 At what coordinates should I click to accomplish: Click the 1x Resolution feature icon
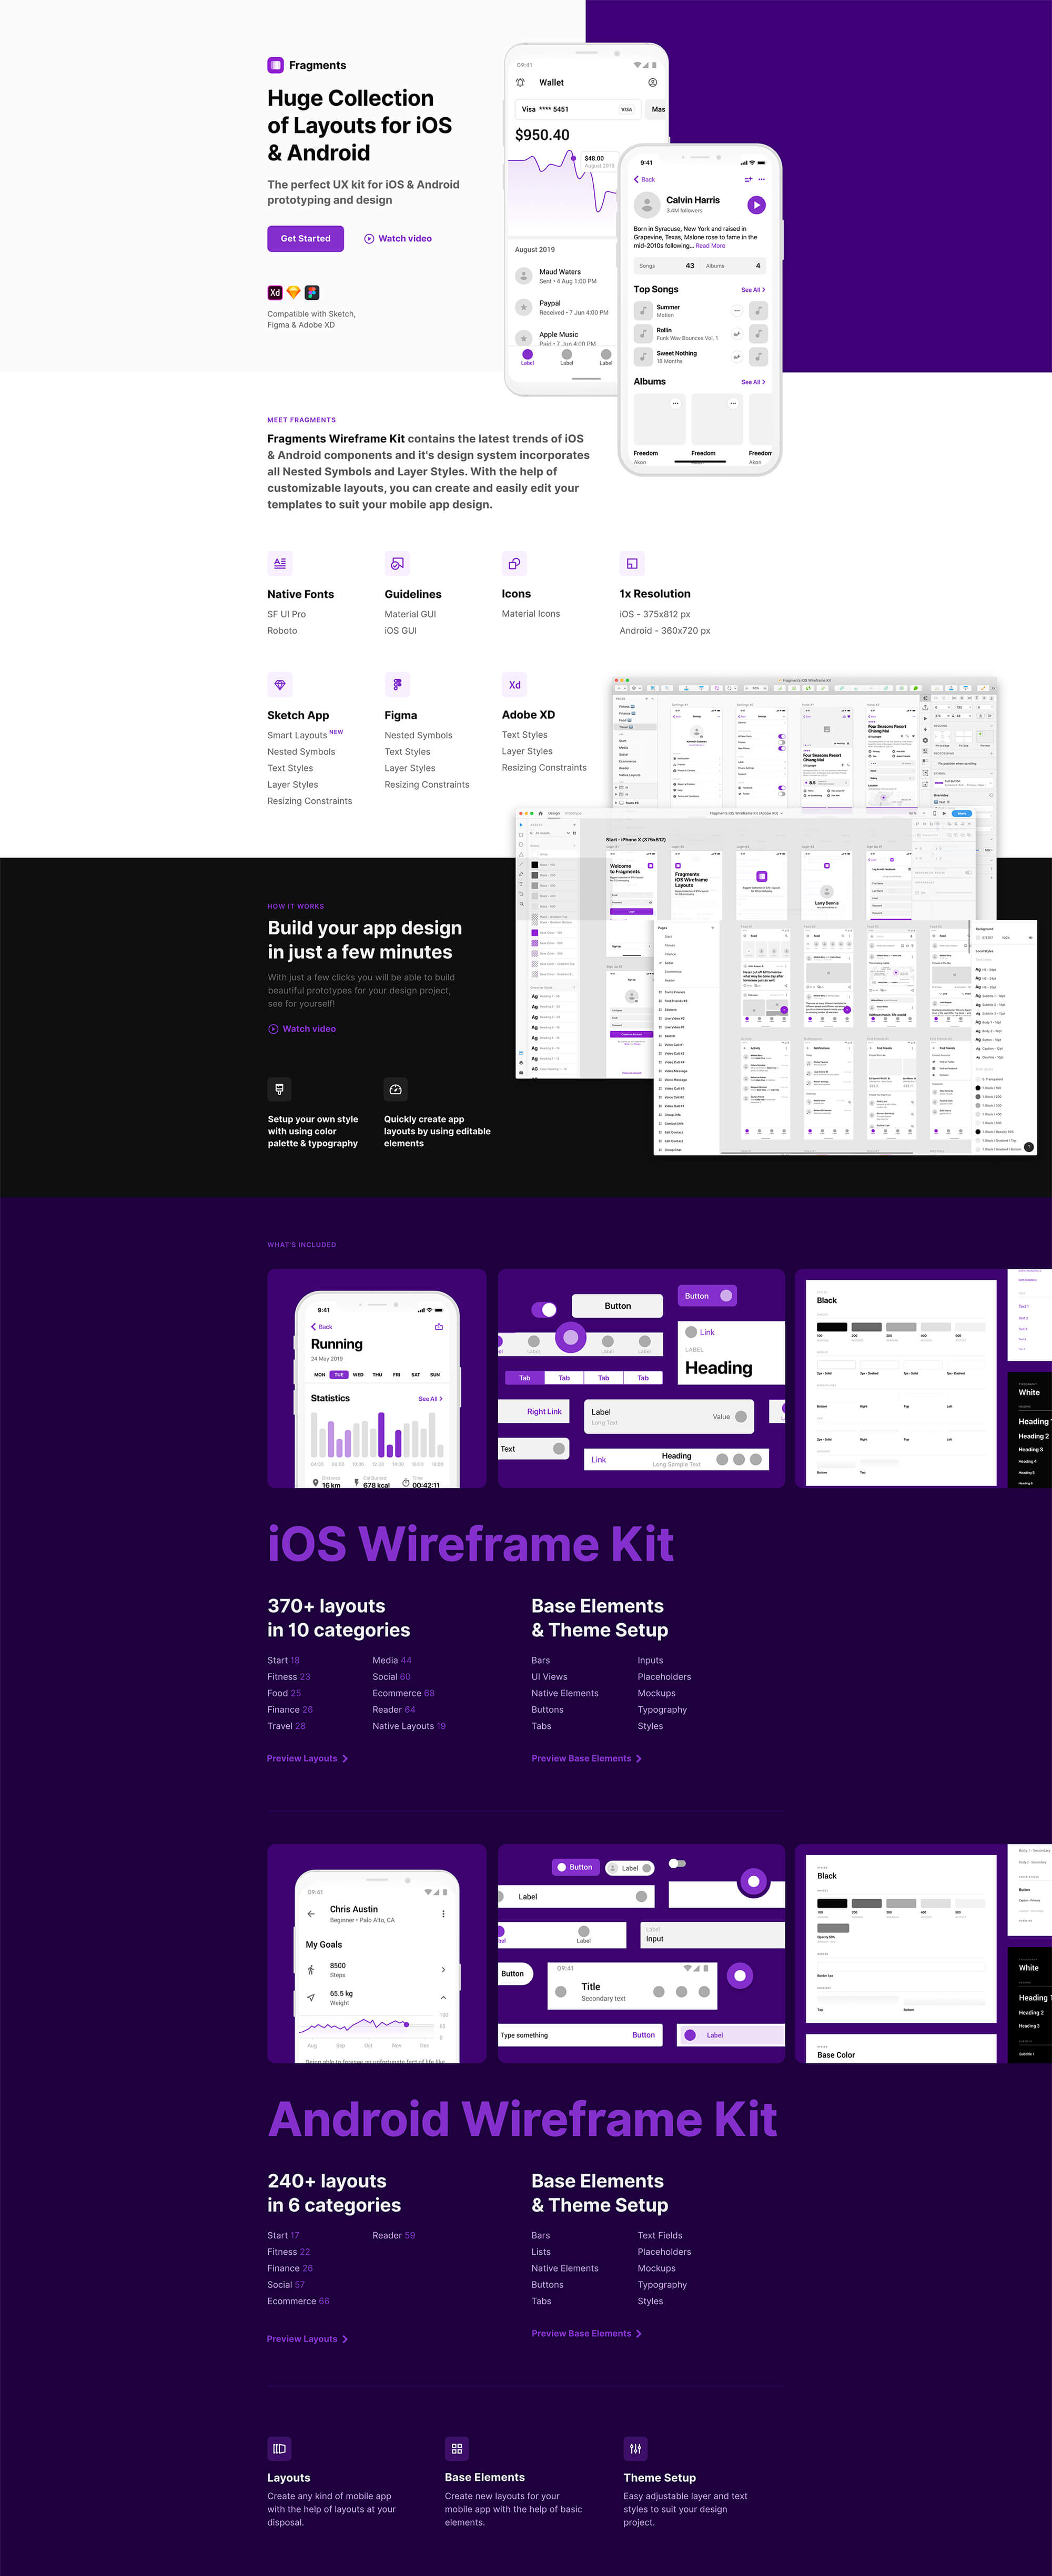632,564
